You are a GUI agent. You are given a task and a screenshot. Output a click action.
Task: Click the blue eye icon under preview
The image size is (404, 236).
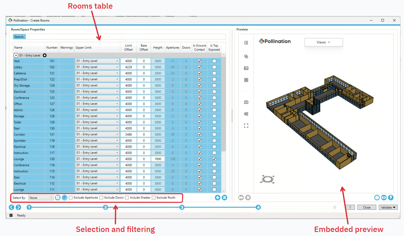[x=384, y=198]
